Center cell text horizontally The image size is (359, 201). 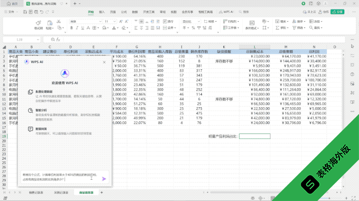point(141,28)
